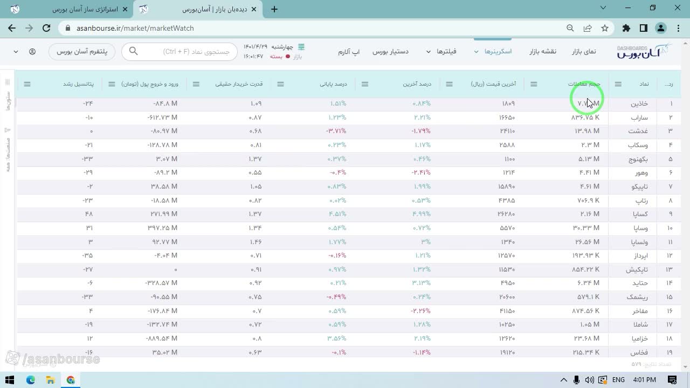Viewport: 690px width, 388px height.
Task: Click the magnifier icon in symbol search
Action: [133, 51]
